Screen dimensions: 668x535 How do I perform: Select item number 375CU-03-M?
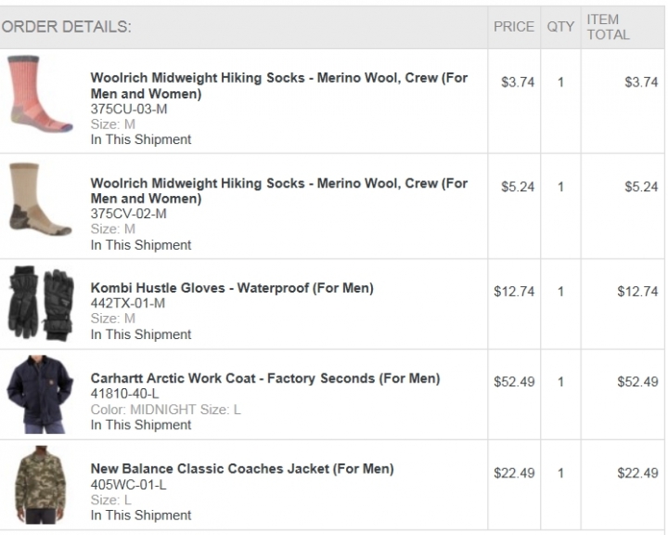pos(129,110)
